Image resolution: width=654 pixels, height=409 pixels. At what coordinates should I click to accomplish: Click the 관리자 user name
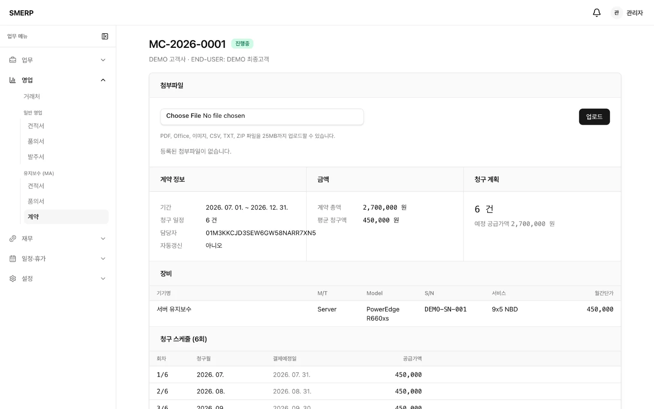pos(635,13)
